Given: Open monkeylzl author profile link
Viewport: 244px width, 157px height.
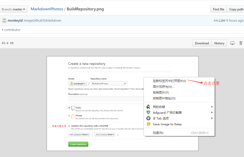Looking at the screenshot, I should coord(15,20).
